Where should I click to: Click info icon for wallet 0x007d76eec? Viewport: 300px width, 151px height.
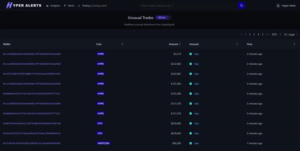click(190, 123)
